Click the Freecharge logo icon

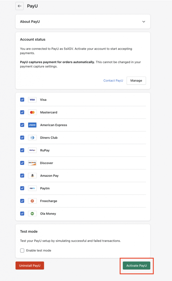click(x=32, y=201)
